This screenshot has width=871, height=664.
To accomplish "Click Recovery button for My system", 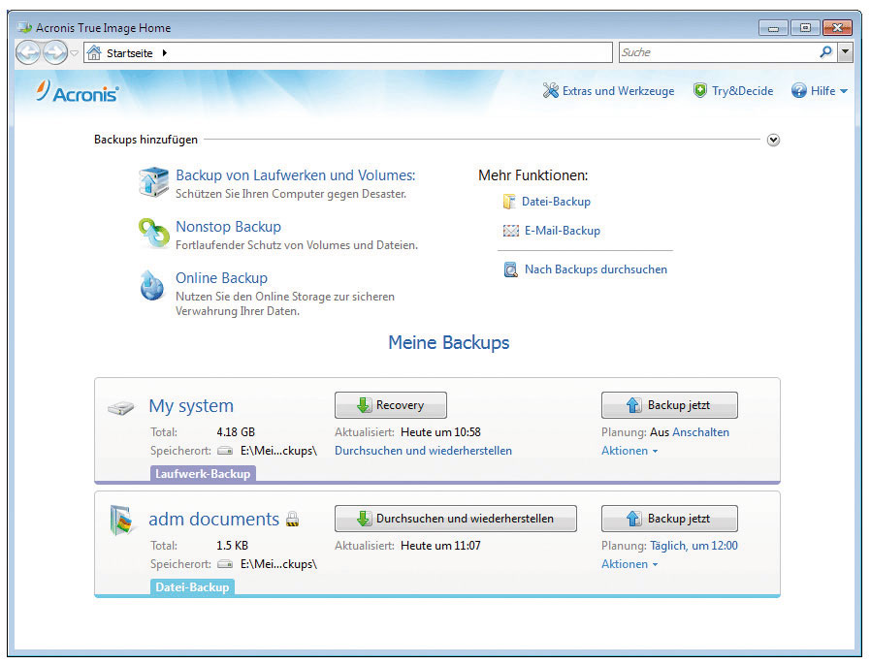I will click(x=391, y=405).
